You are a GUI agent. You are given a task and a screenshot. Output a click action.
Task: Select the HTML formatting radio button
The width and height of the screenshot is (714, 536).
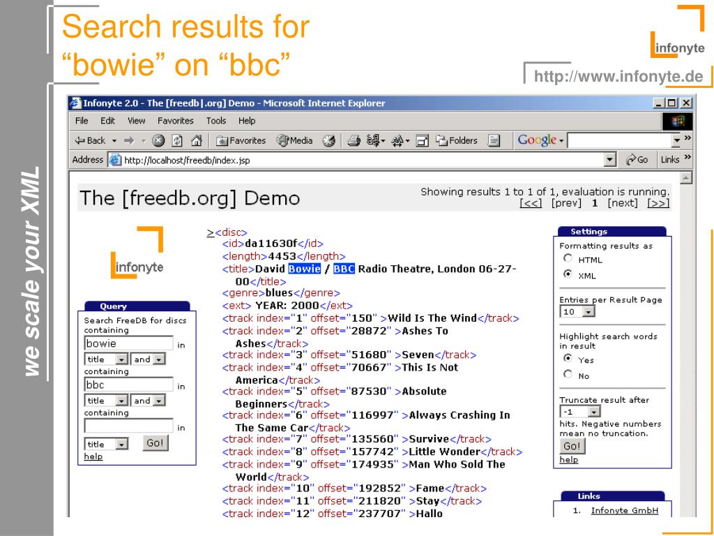click(x=568, y=258)
